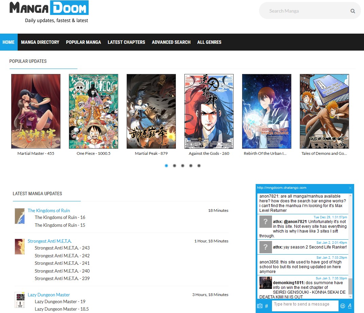Click the Against the Gods - 260 caption
The height and width of the screenshot is (313, 364).
pyautogui.click(x=209, y=153)
